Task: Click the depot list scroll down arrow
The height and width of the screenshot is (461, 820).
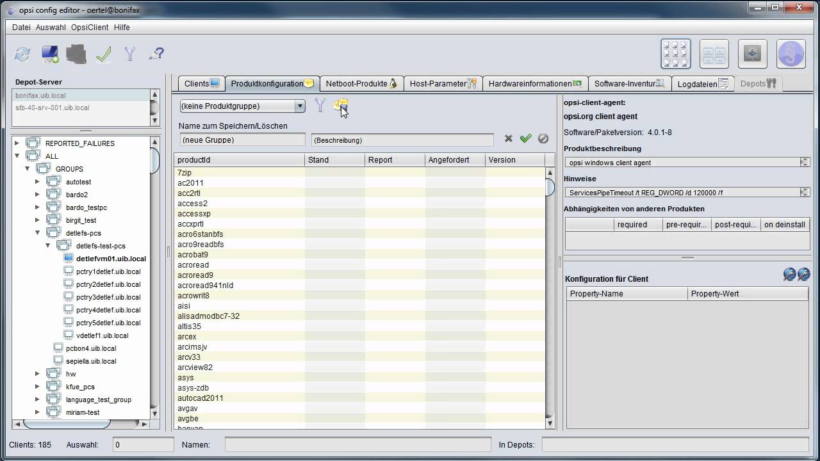Action: (x=155, y=120)
